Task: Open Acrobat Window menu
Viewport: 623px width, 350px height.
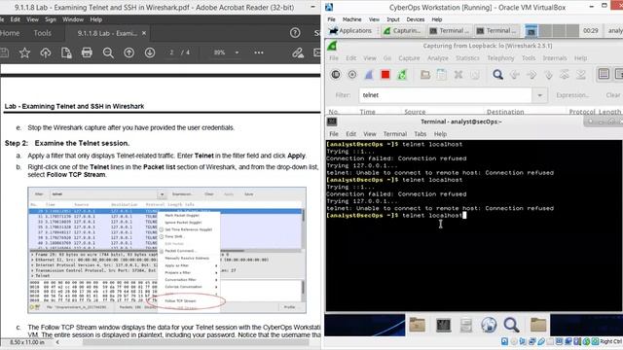Action: point(73,19)
